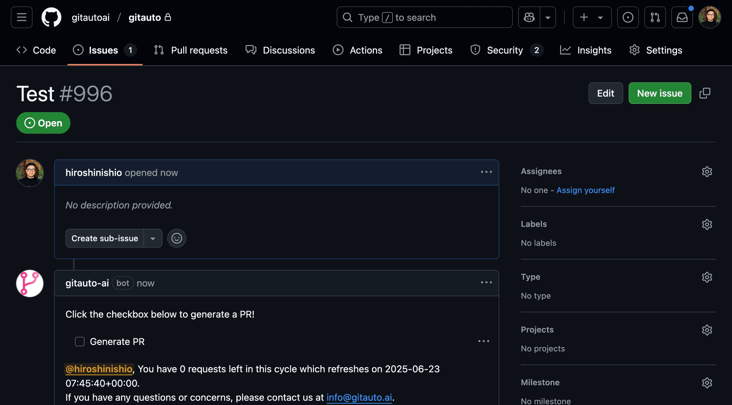
Task: Switch to the Pull requests tab
Action: coord(191,50)
